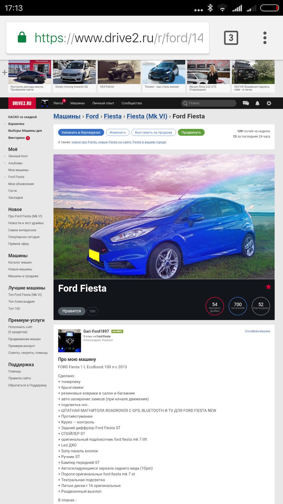
Task: Open the 700 читателей circle
Action: tap(238, 306)
